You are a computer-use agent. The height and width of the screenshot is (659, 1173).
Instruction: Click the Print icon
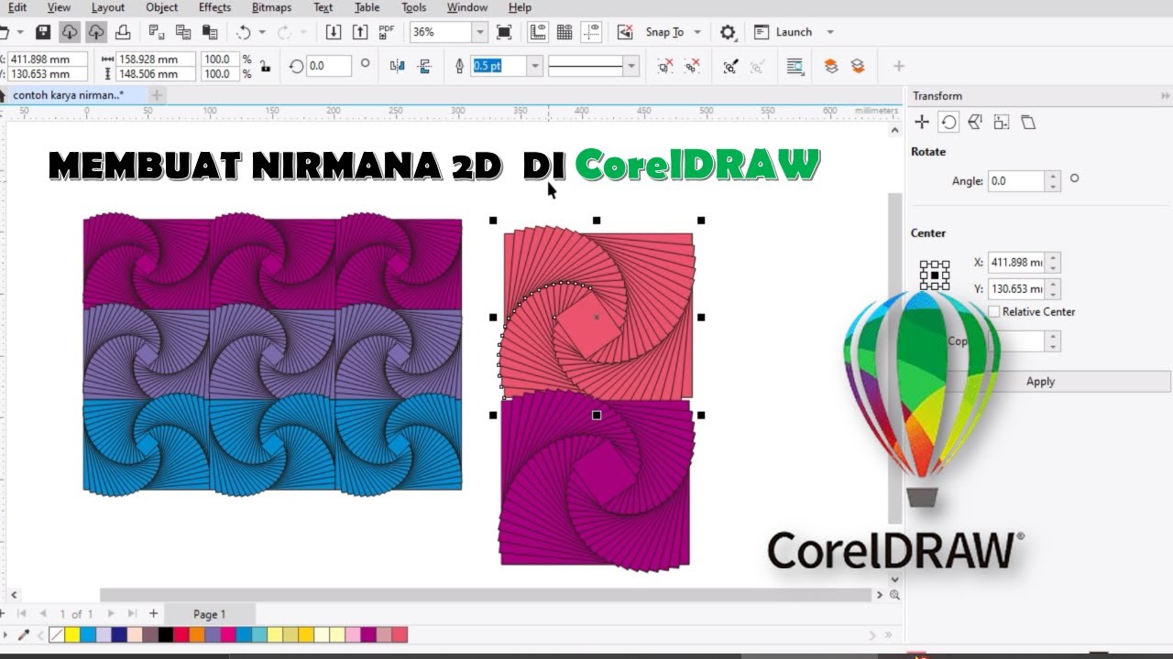tap(123, 32)
